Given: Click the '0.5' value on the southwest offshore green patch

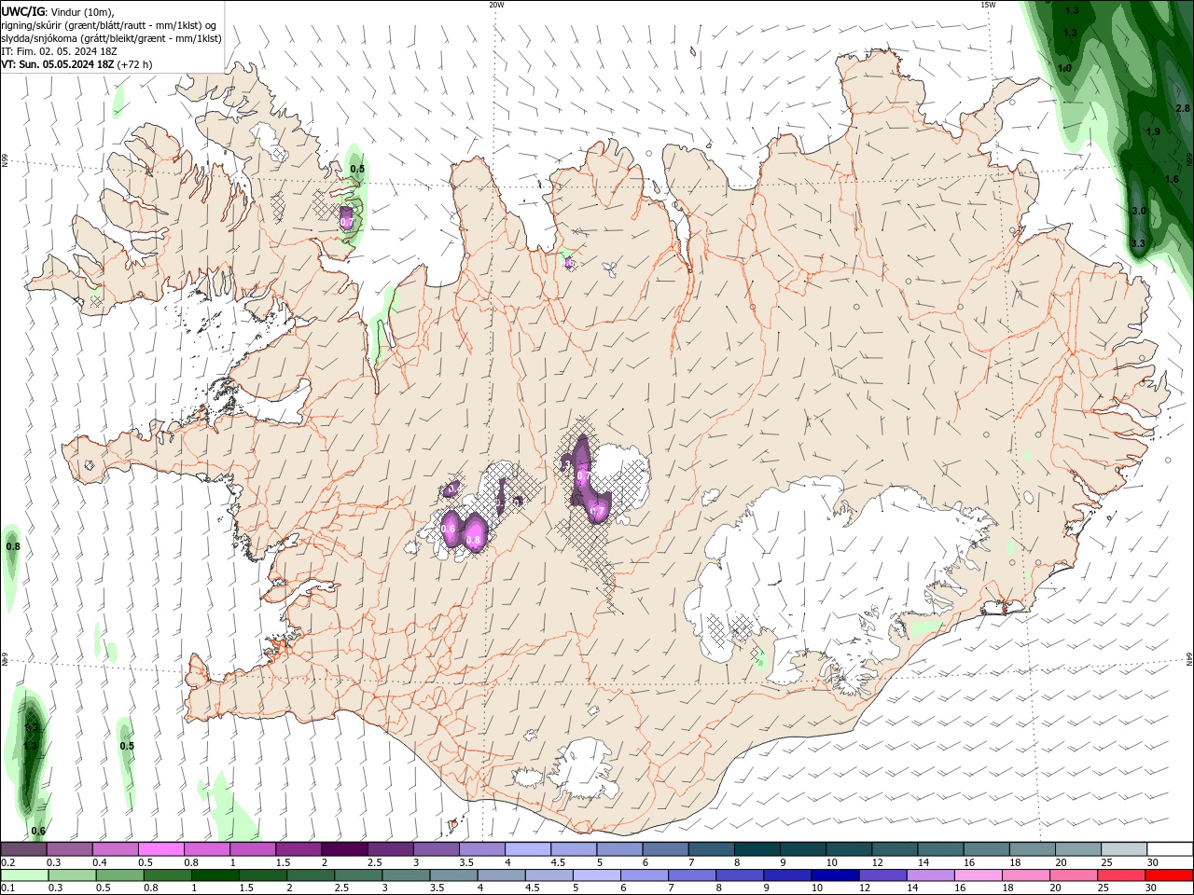Looking at the screenshot, I should tap(127, 746).
